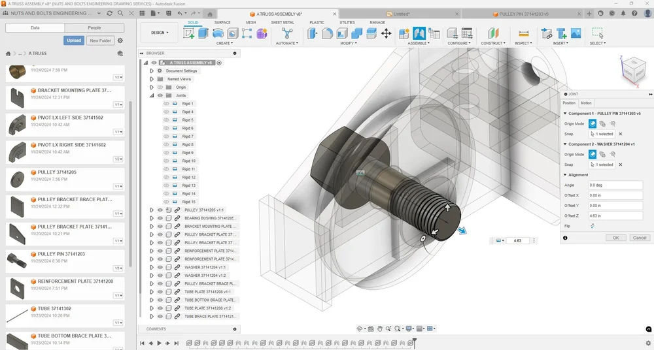
Task: Toggle visibility of Joints folder
Action: [160, 95]
